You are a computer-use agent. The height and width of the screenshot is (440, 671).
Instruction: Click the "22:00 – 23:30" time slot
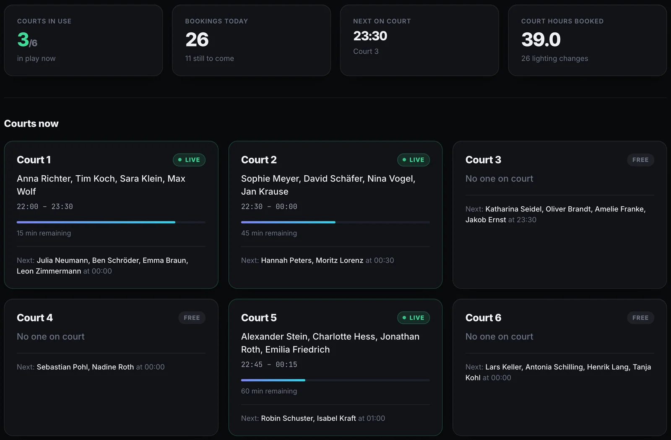45,206
